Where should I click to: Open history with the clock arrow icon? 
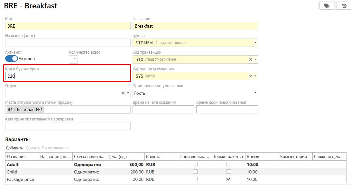(344, 6)
